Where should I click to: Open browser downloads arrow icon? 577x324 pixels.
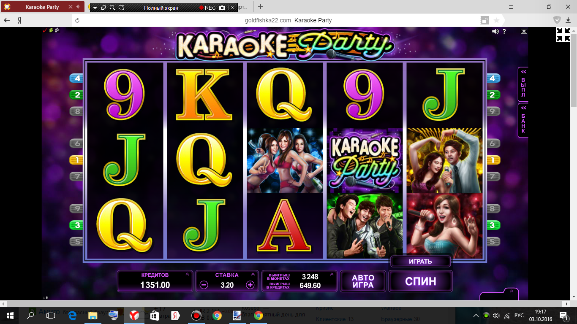(568, 20)
